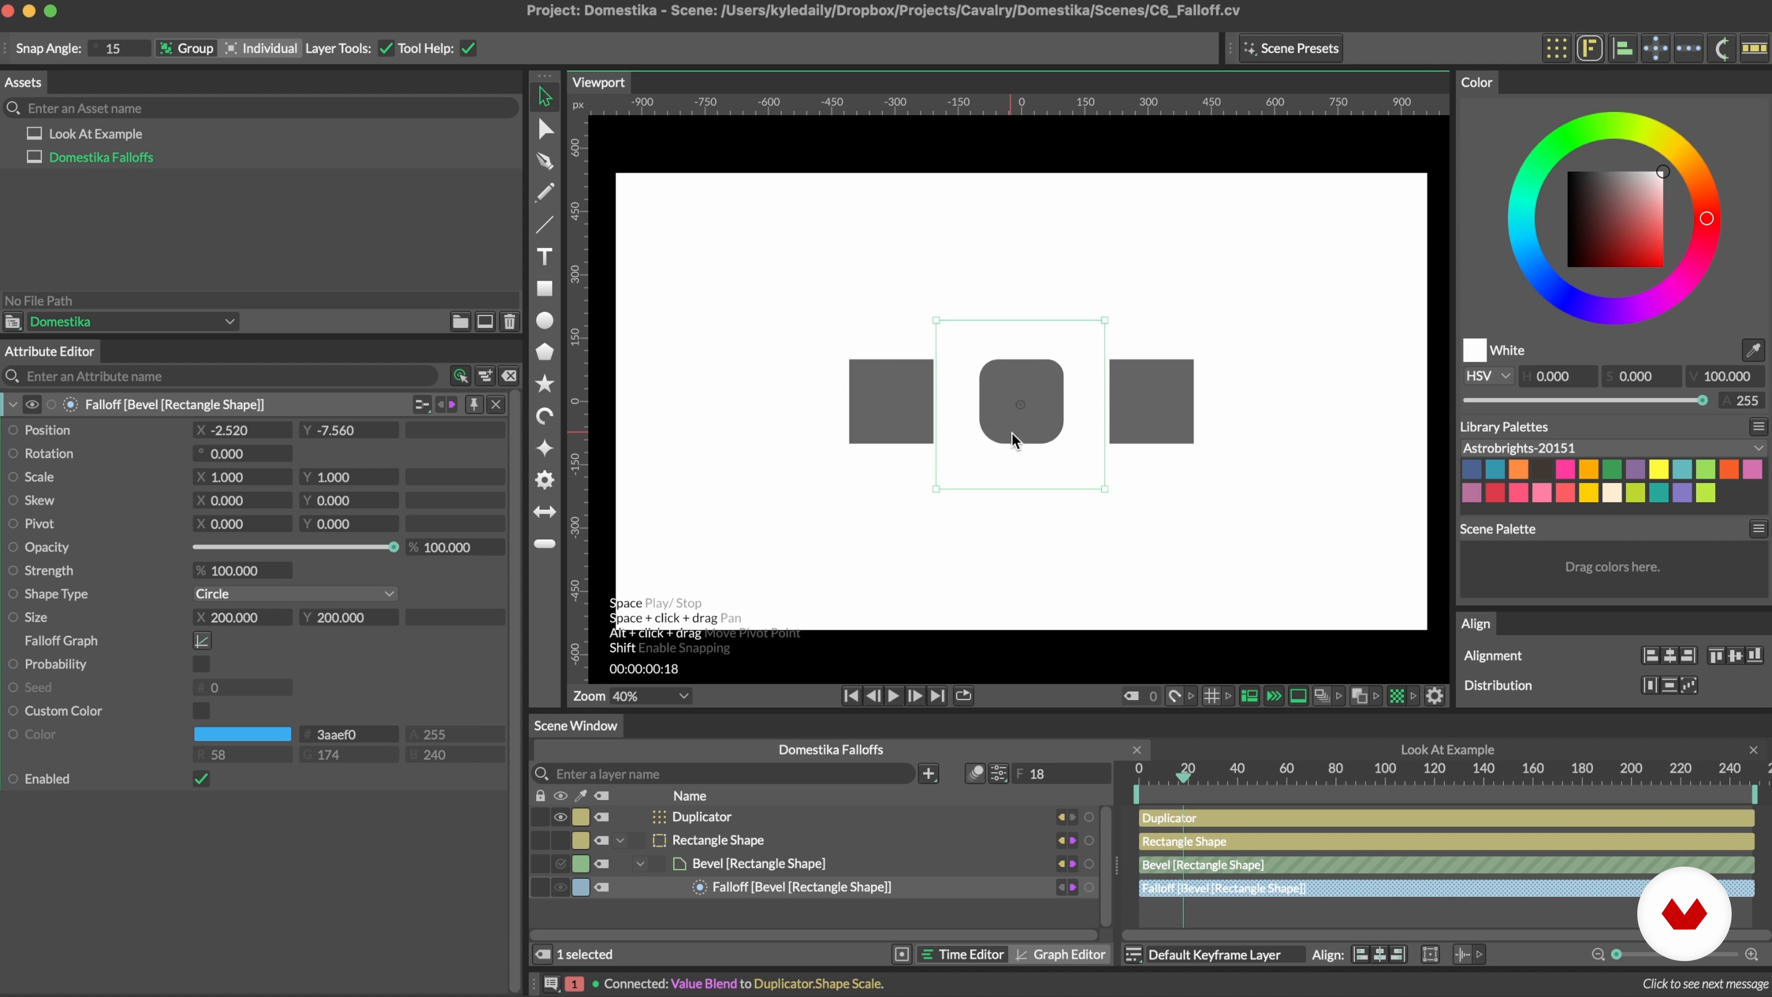Image resolution: width=1772 pixels, height=997 pixels.
Task: Play the viewport animation
Action: click(893, 697)
